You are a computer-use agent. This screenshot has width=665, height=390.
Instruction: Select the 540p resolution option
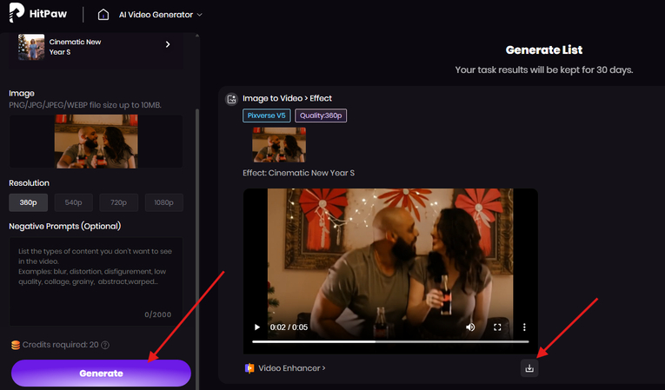pos(73,202)
